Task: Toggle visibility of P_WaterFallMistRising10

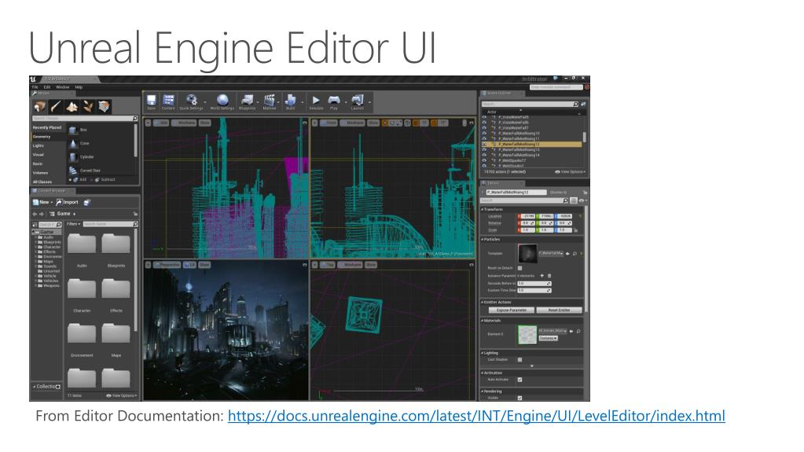Action: point(484,134)
